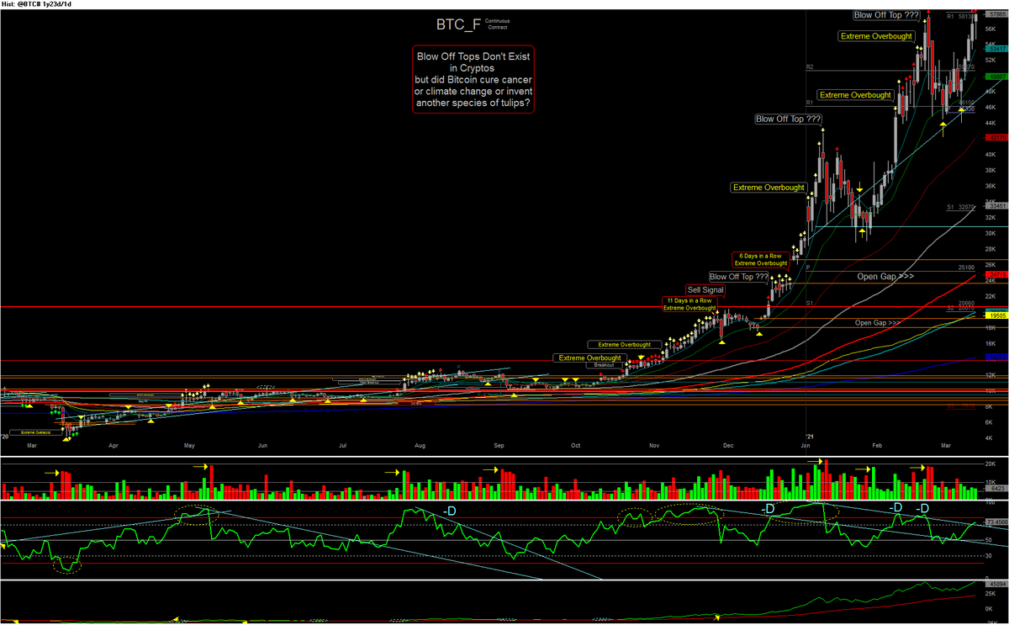
Task: Click the teal 53417 price tag
Action: (998, 50)
